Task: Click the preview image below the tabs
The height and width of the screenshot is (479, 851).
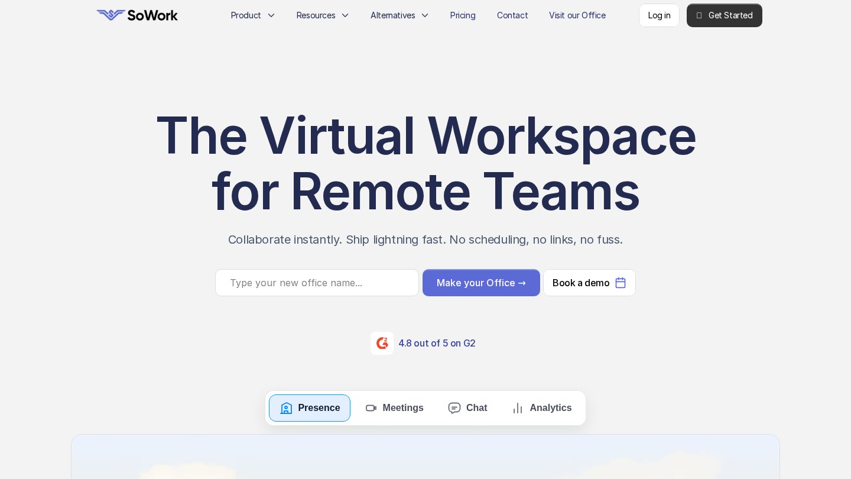Action: coord(425,457)
